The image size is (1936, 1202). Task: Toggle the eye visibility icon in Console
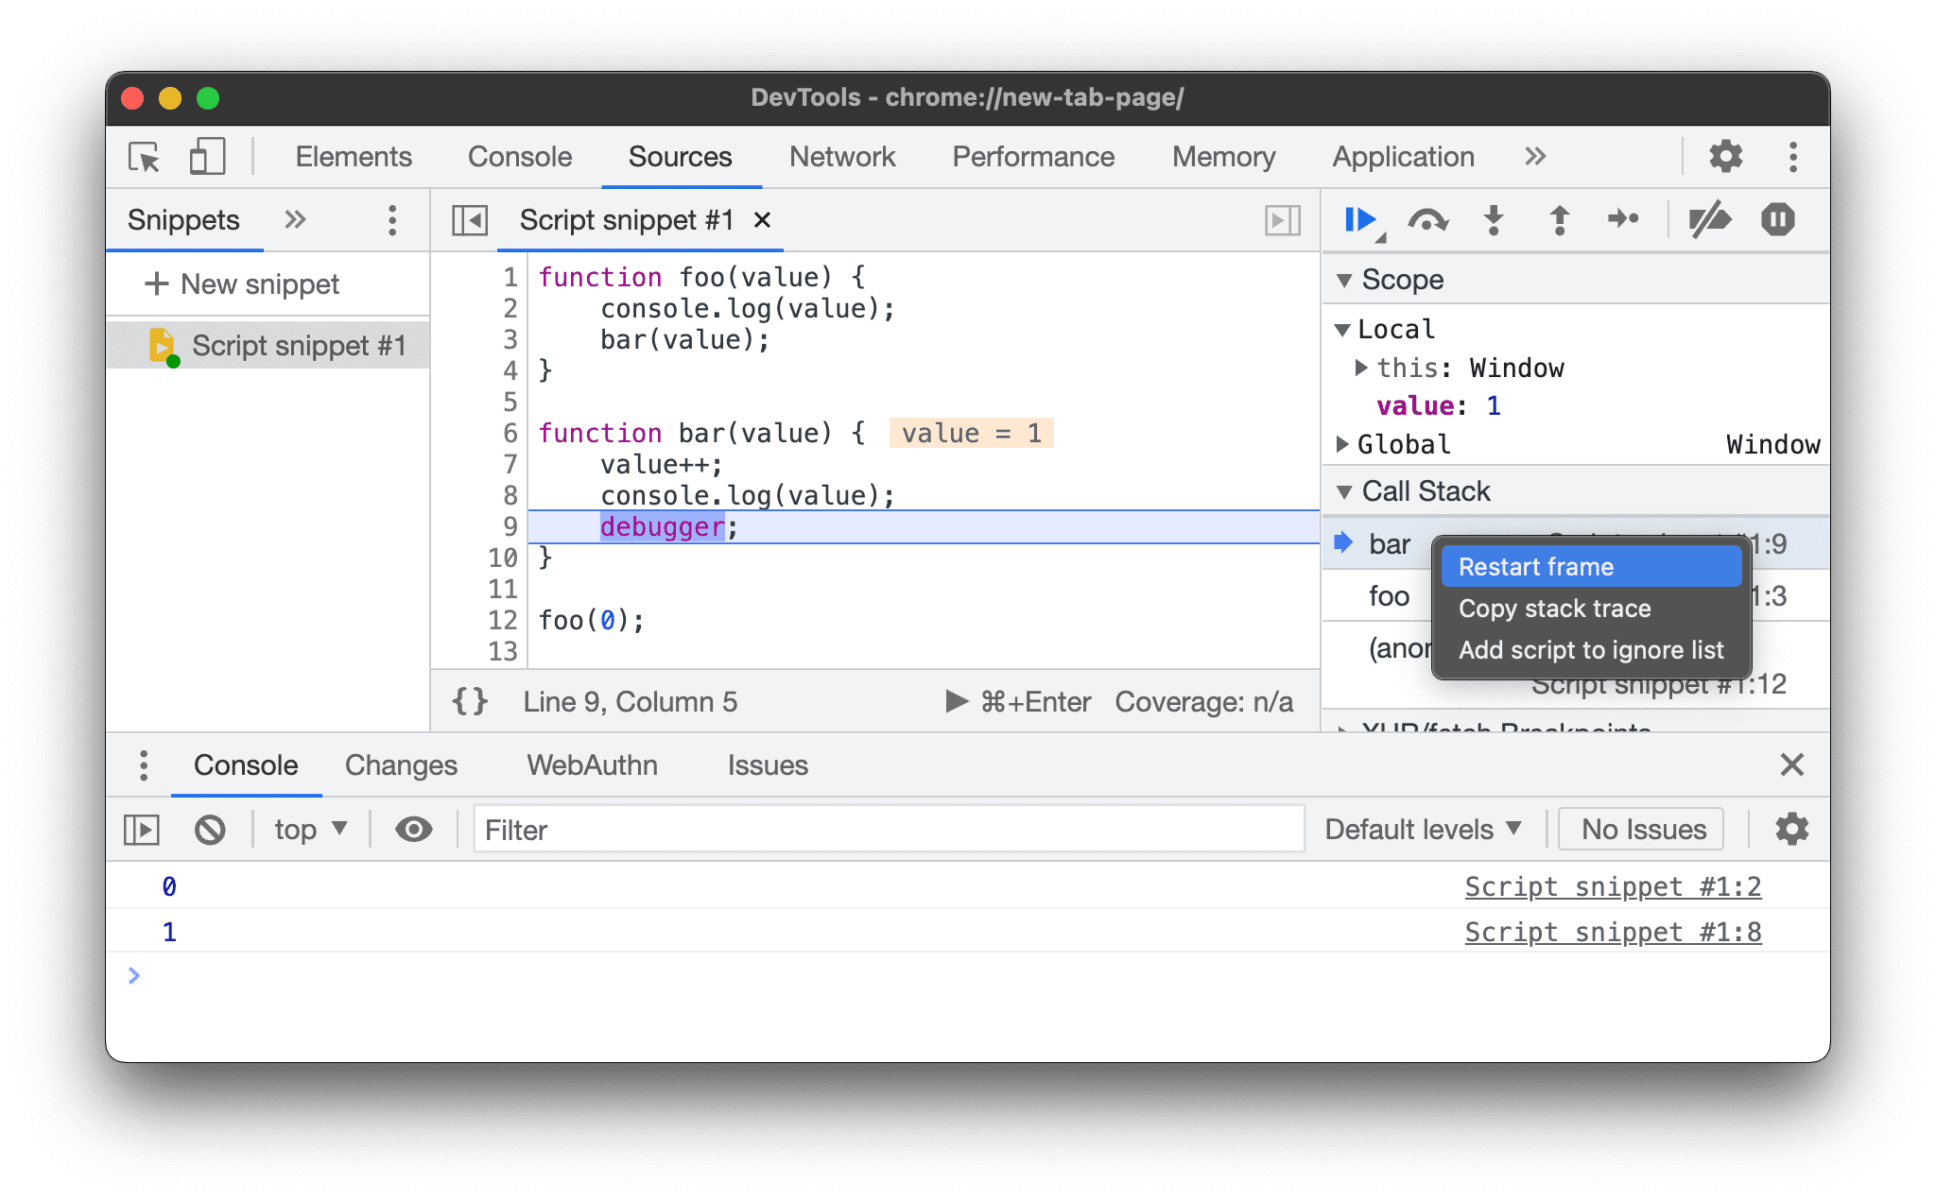point(413,828)
